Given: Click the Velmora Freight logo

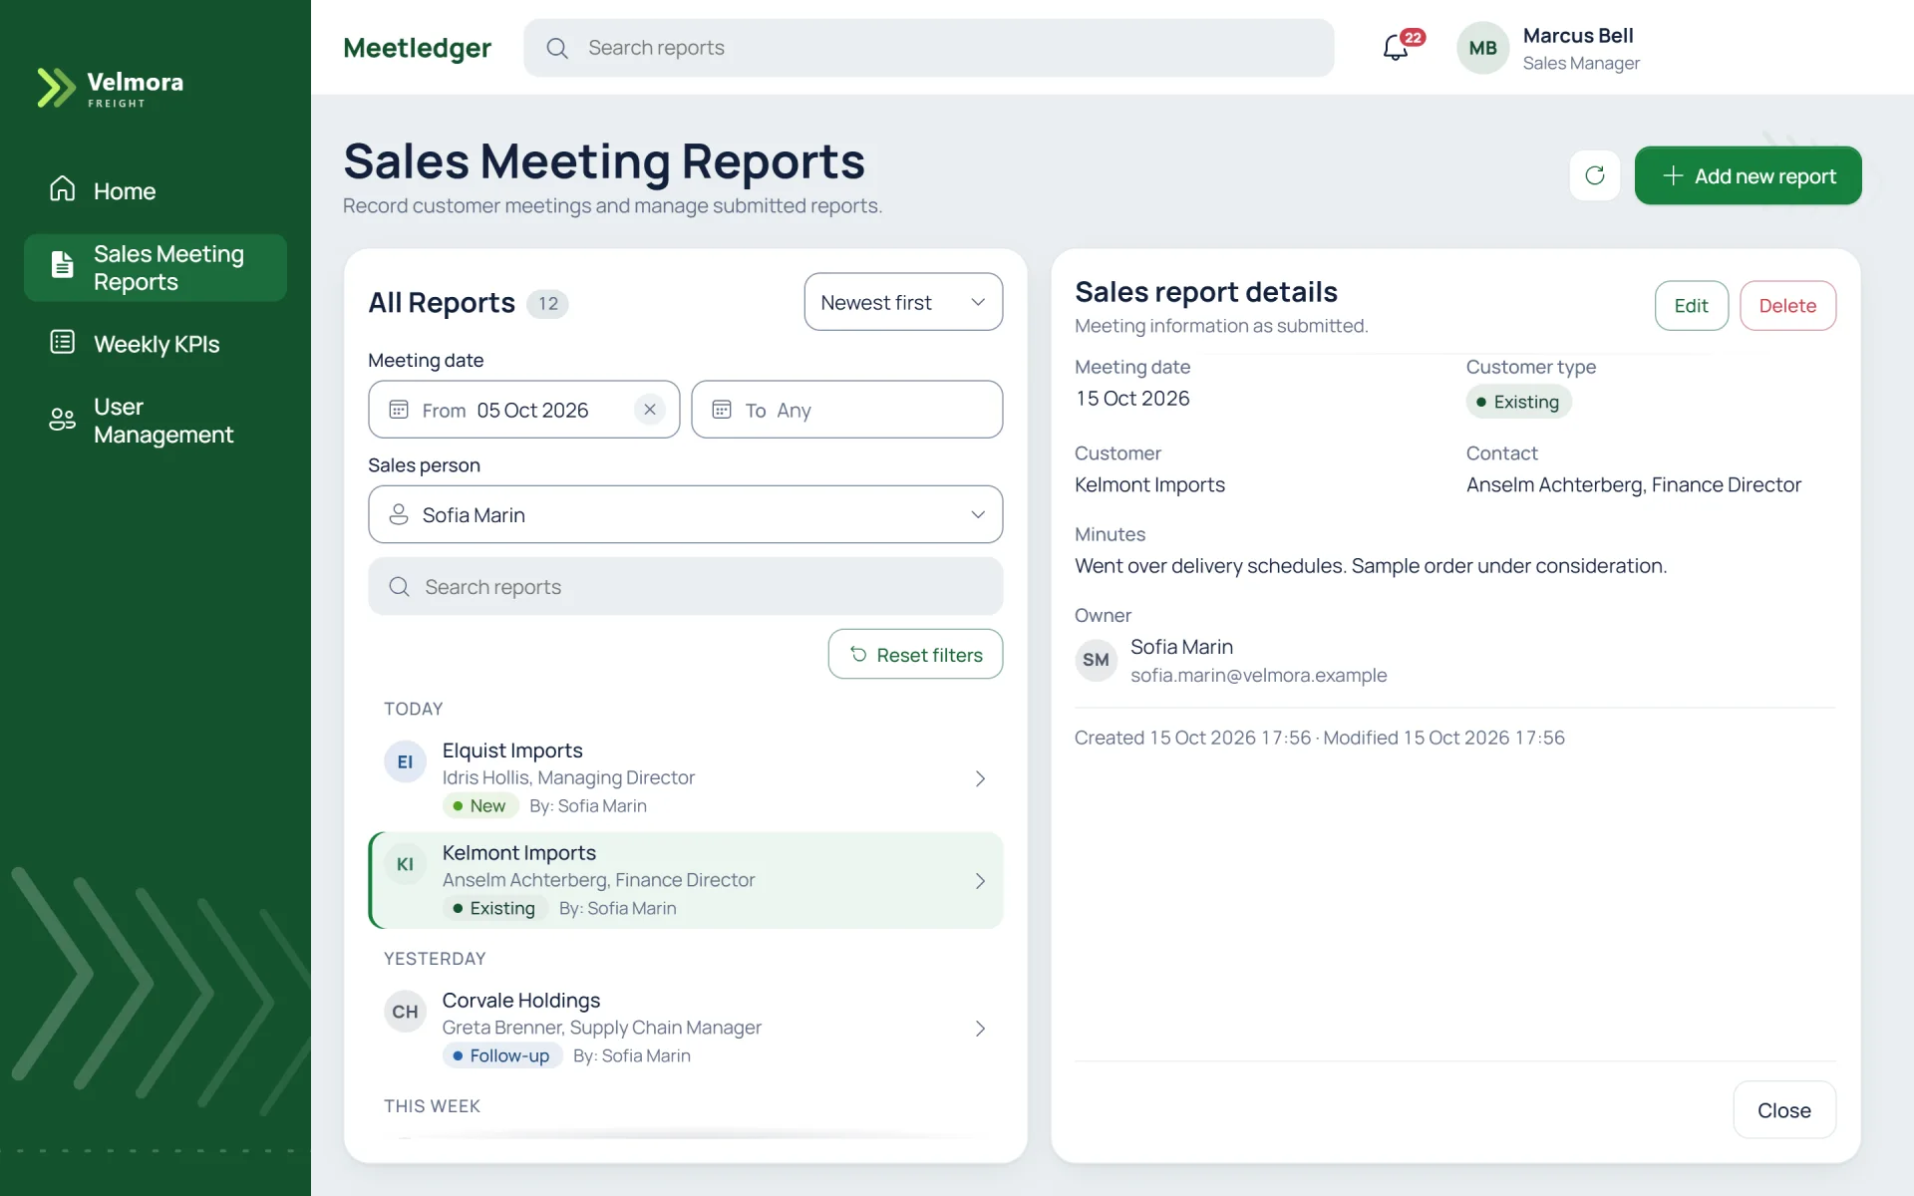Looking at the screenshot, I should (111, 88).
